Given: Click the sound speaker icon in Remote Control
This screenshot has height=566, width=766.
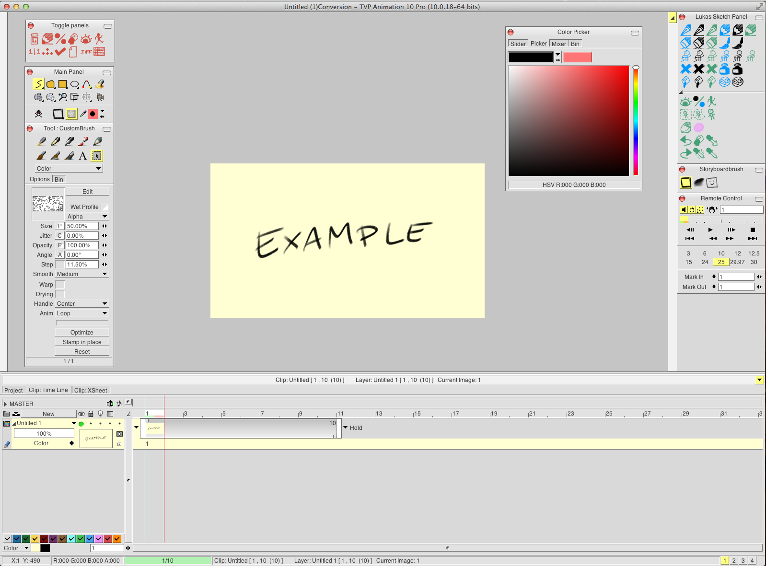Looking at the screenshot, I should [684, 209].
